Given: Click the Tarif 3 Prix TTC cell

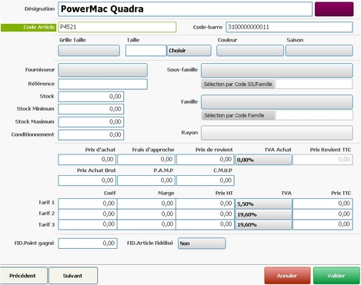Looking at the screenshot, I should coord(323,224).
